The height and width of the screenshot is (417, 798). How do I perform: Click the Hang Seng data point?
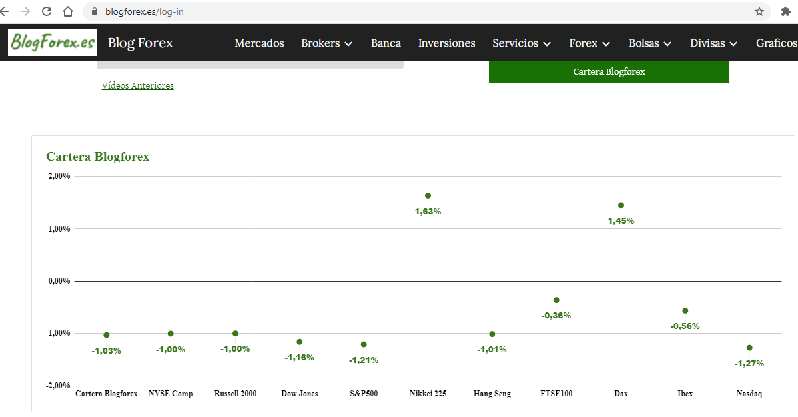pyautogui.click(x=492, y=334)
